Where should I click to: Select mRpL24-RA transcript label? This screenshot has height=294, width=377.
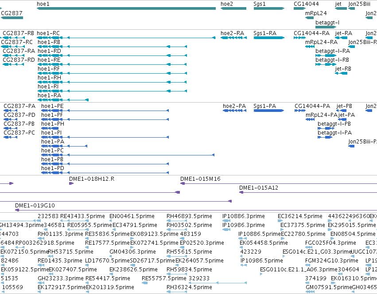coord(322,42)
